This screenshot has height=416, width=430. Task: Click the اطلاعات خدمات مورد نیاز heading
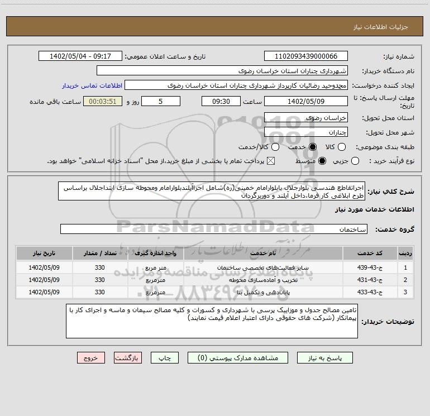pos(374,209)
